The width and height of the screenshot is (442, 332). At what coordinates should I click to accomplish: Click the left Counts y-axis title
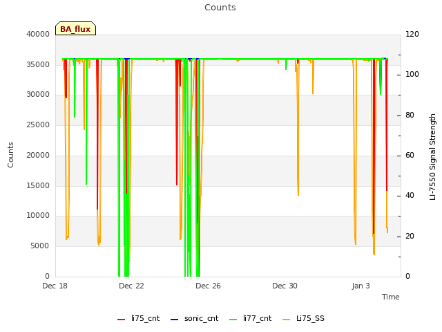(x=10, y=155)
